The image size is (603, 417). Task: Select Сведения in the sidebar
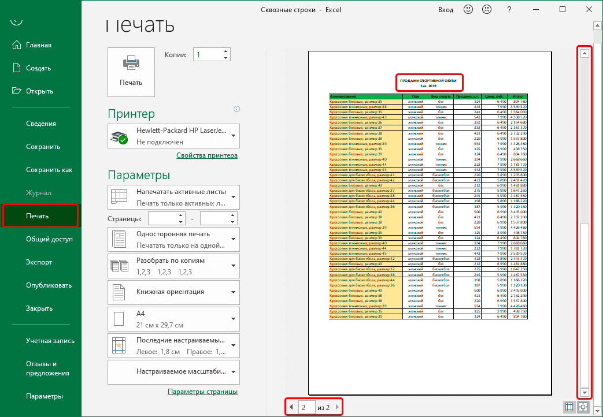(x=41, y=124)
